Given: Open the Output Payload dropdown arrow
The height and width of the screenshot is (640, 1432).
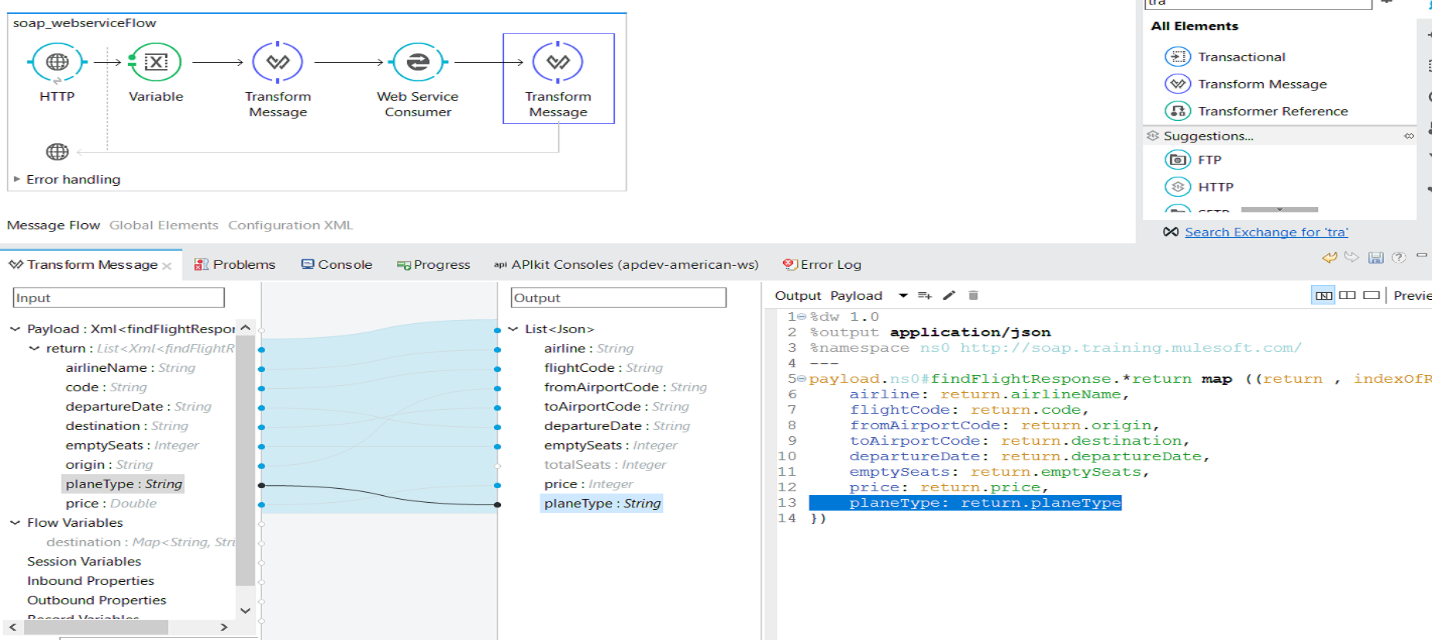Looking at the screenshot, I should pyautogui.click(x=903, y=295).
